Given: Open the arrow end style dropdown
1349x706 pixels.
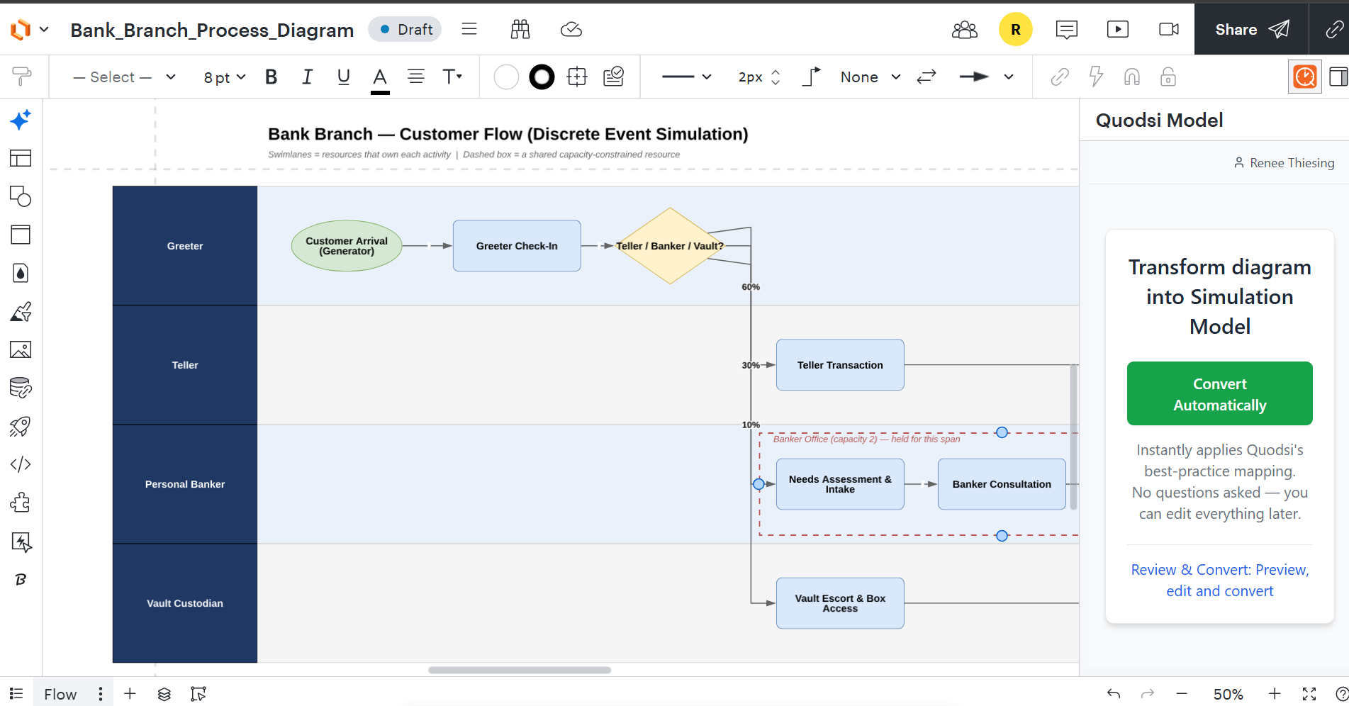Looking at the screenshot, I should click(x=986, y=77).
